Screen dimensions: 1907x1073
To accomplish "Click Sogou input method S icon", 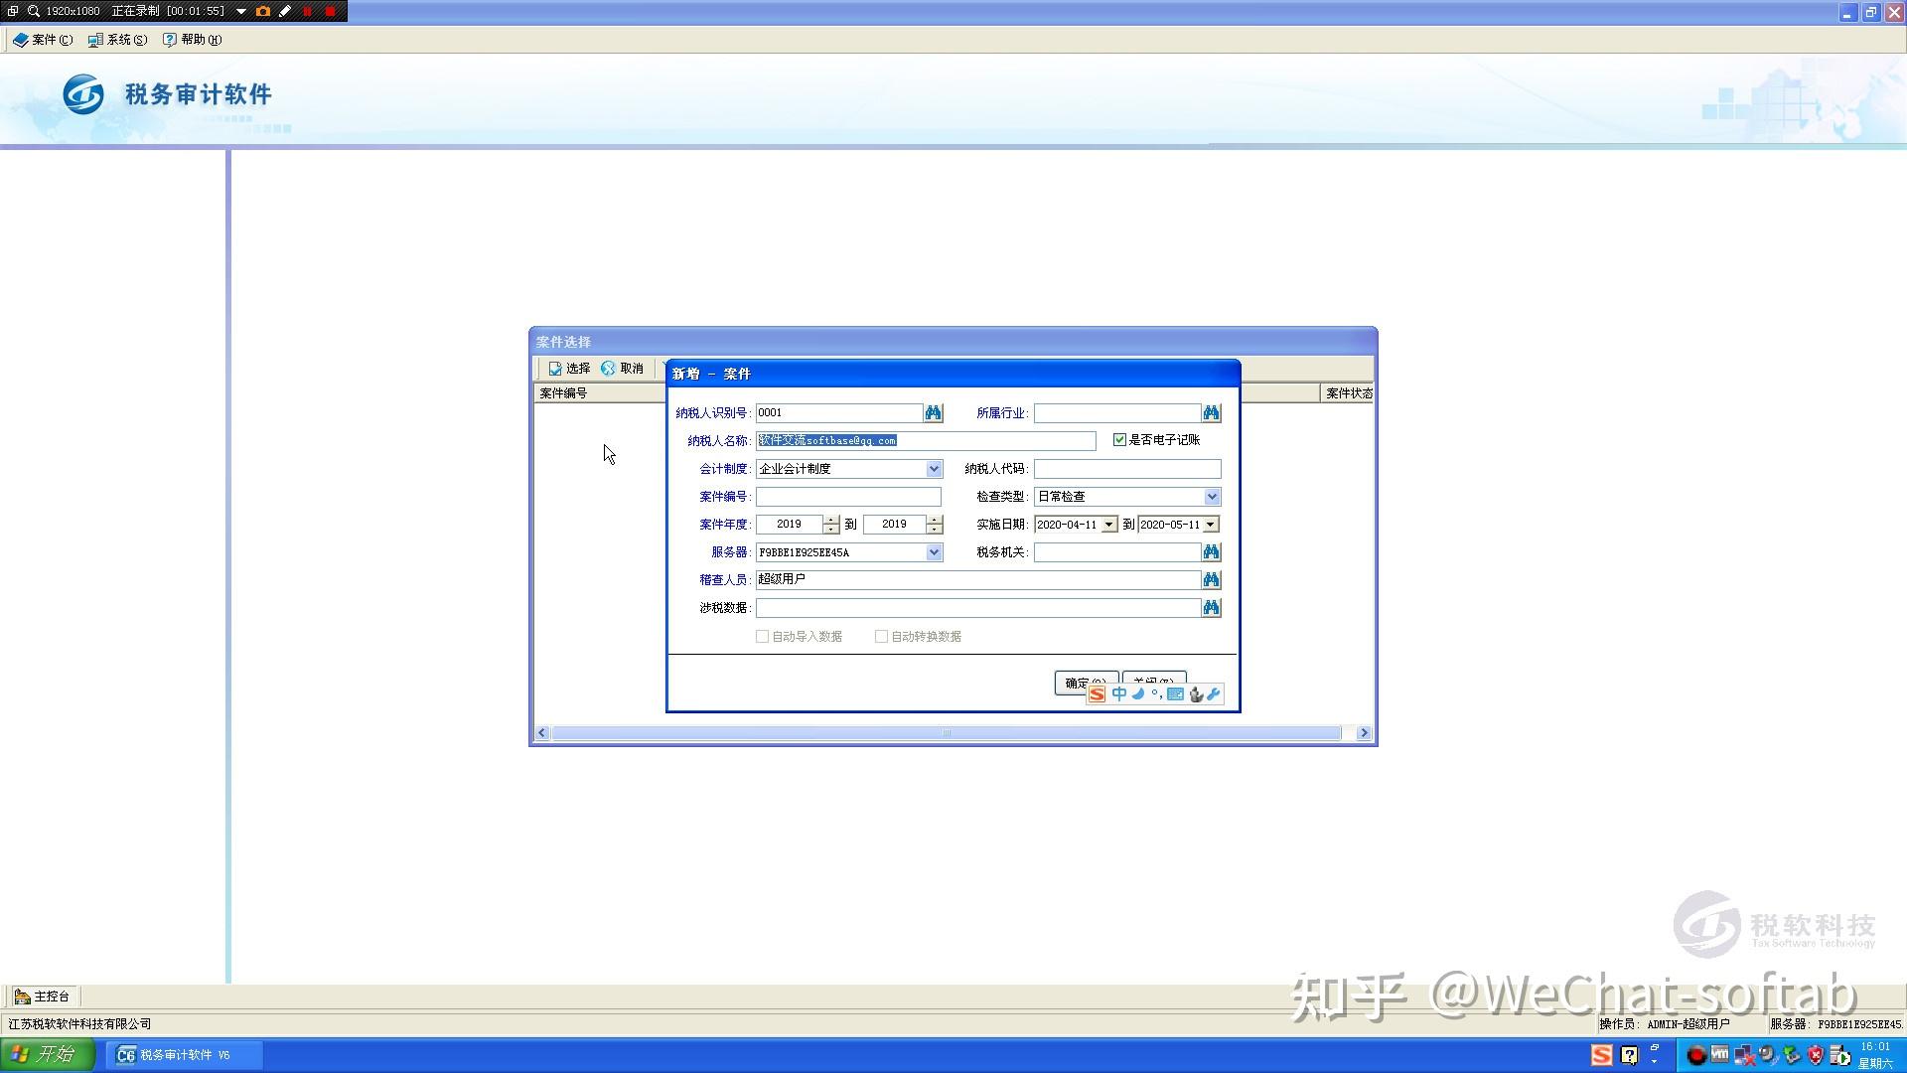I will [1097, 694].
